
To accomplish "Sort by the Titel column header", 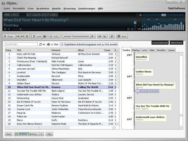I will pos(33,50).
